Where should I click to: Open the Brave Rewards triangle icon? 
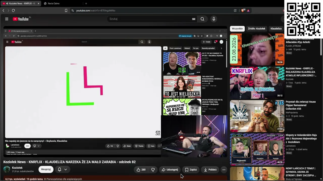248,11
